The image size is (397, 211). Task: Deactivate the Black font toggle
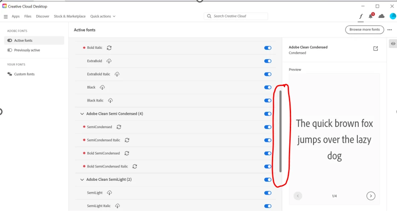(x=268, y=87)
